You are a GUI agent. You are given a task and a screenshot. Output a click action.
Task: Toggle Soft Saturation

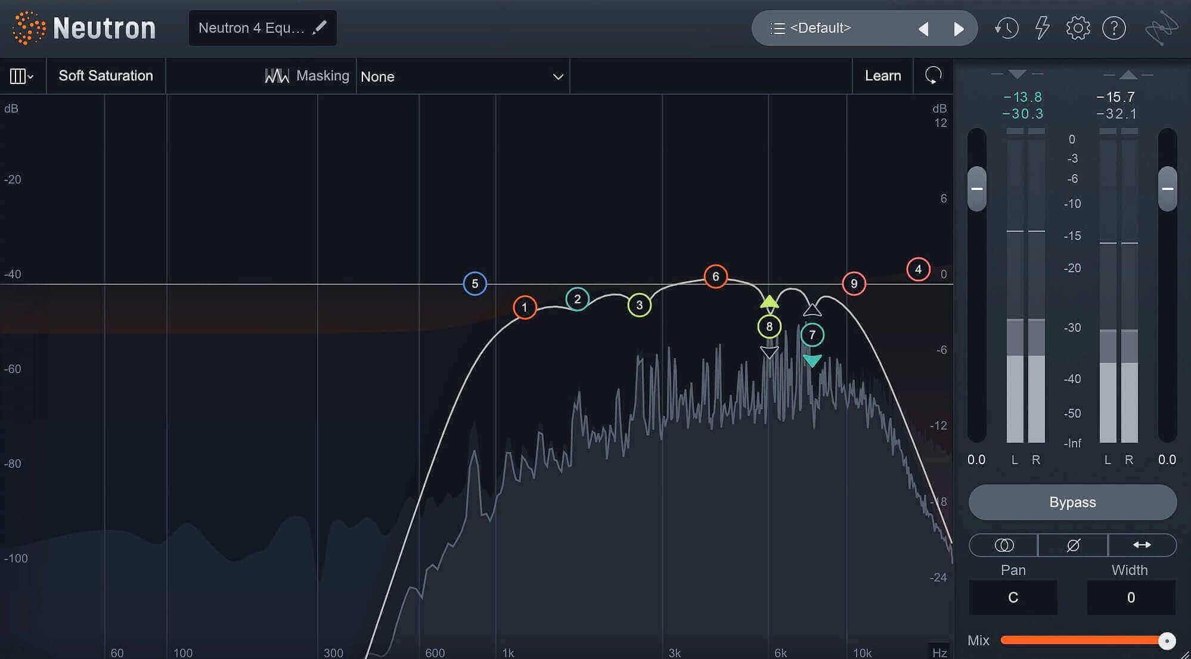[106, 76]
